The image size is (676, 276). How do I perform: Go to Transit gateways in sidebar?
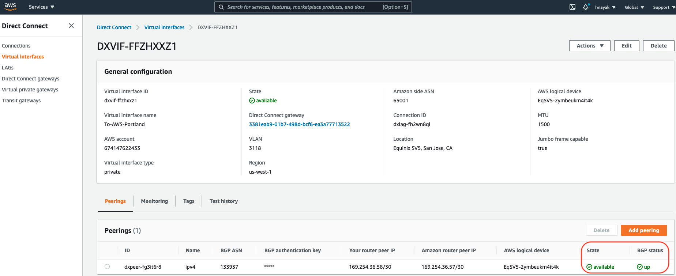point(21,101)
